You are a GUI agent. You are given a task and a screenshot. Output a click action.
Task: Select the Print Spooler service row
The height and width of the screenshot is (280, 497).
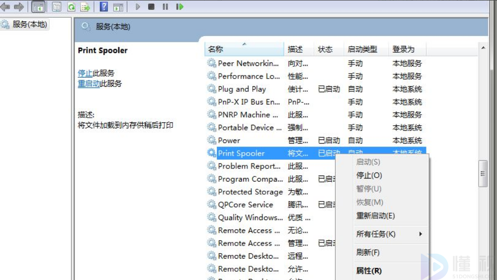(x=315, y=153)
